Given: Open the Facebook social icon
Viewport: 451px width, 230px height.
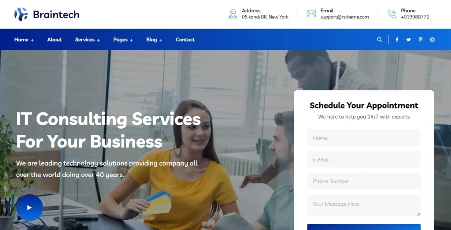Looking at the screenshot, I should pyautogui.click(x=397, y=40).
